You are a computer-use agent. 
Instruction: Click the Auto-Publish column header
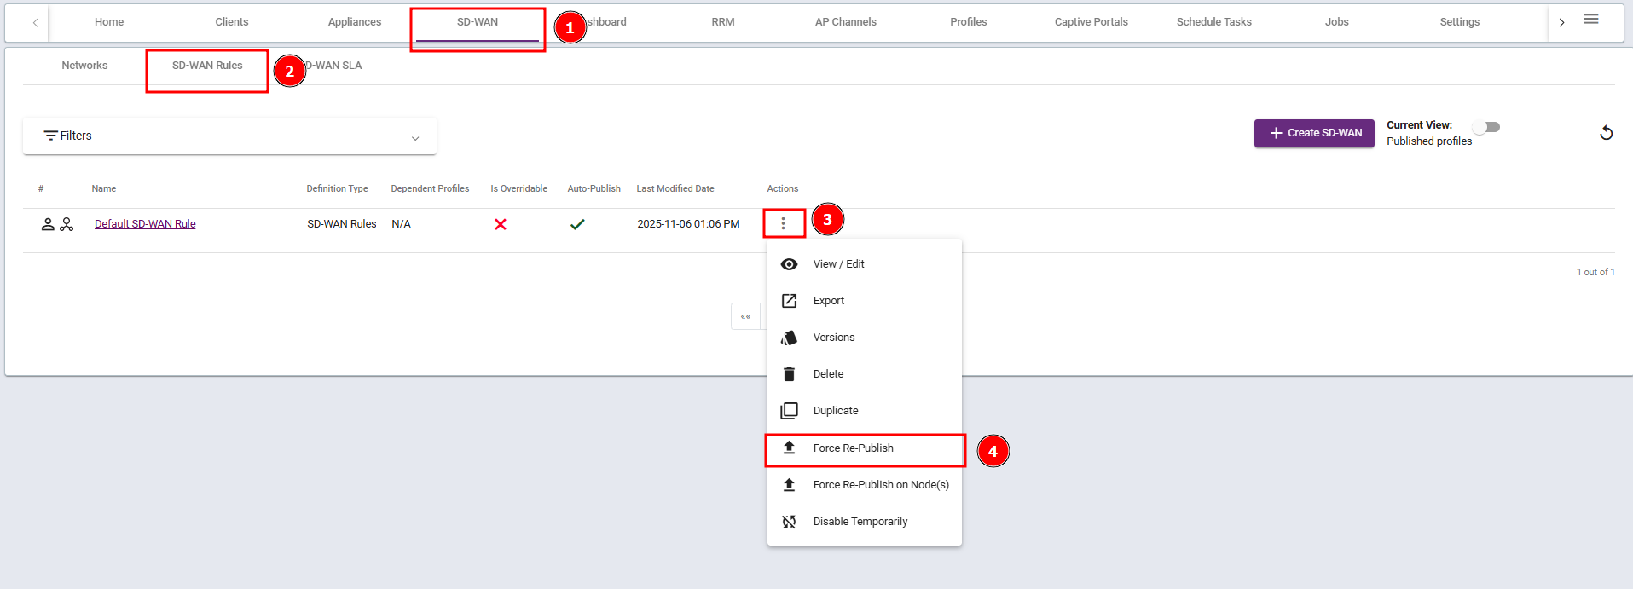click(594, 189)
